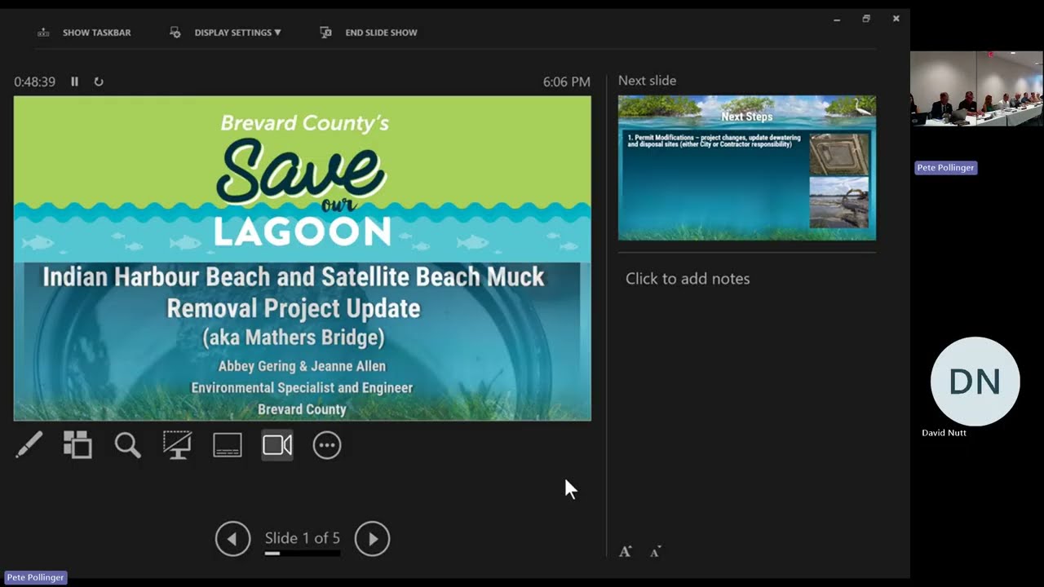Click the 6:06 PM clock text
This screenshot has height=587, width=1044.
tap(567, 82)
